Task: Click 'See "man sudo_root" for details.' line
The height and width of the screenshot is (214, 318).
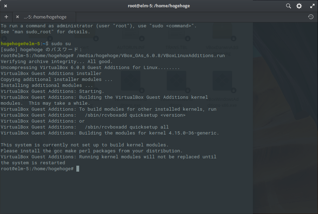Action: pyautogui.click(x=45, y=32)
